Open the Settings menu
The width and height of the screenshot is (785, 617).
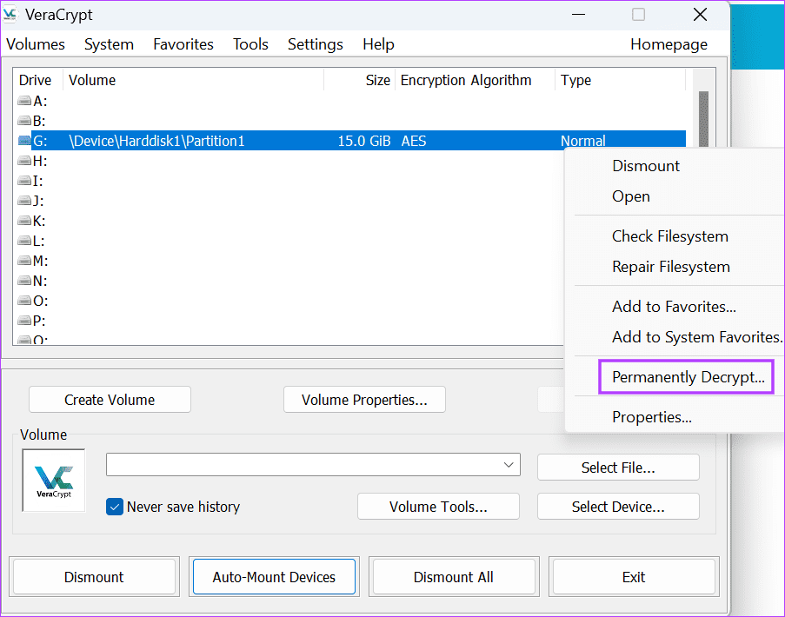tap(315, 44)
